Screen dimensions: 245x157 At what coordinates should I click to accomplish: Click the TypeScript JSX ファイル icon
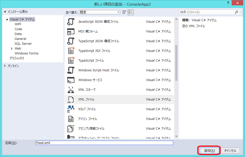click(71, 51)
